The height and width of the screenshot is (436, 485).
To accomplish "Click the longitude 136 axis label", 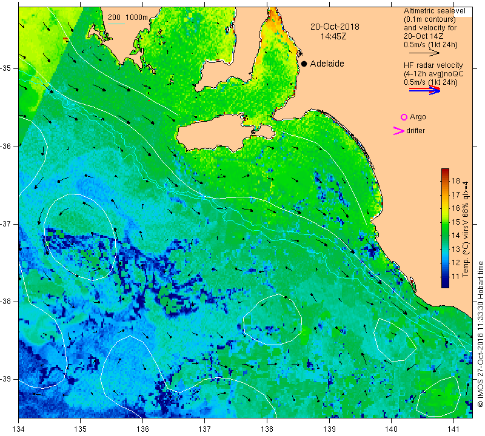I will pyautogui.click(x=142, y=429).
